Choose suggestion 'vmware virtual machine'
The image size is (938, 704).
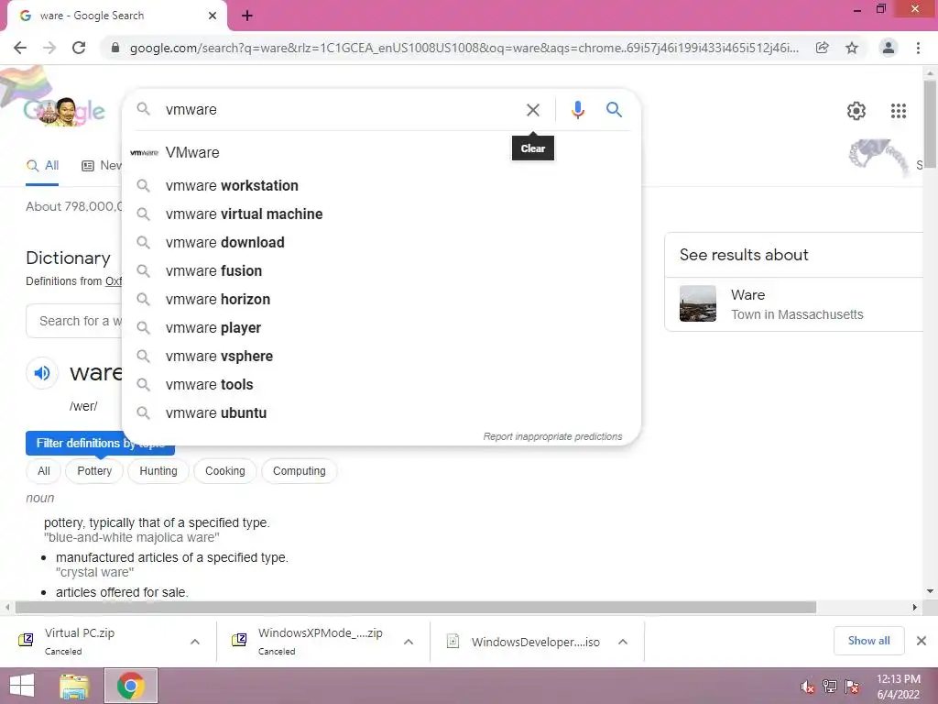(x=381, y=214)
